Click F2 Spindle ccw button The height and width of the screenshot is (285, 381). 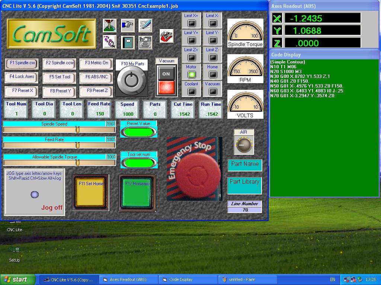tap(60, 63)
